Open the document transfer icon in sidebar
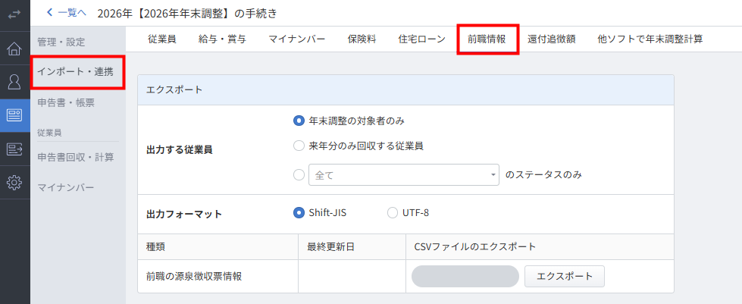 (x=14, y=149)
